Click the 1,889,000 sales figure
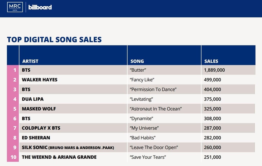This screenshot has width=262, height=166. tap(214, 70)
